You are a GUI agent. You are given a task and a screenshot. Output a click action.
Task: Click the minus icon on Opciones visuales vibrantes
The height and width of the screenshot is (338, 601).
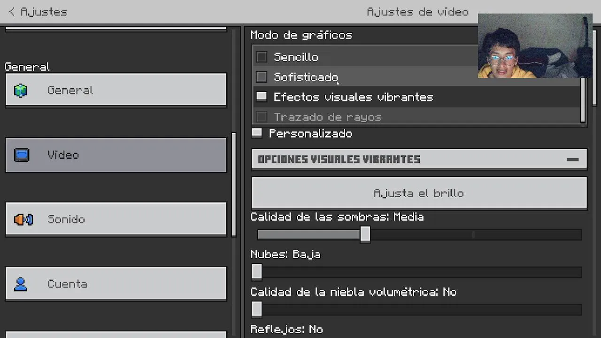pyautogui.click(x=572, y=160)
